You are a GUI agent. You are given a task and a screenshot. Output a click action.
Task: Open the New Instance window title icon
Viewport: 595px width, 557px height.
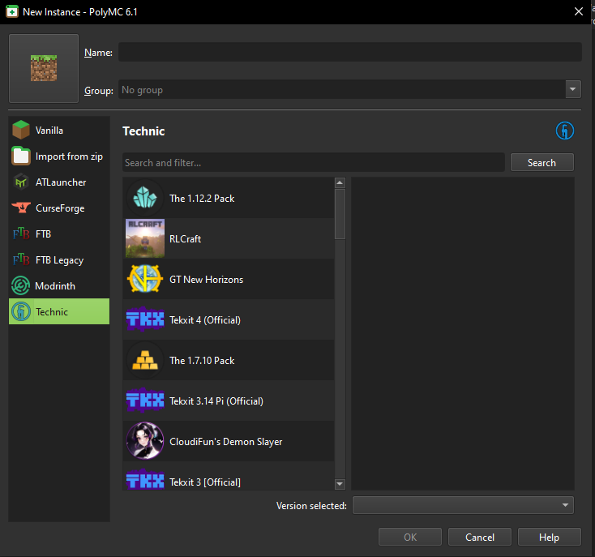tap(12, 12)
